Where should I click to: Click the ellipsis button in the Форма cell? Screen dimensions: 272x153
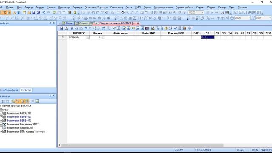[x=103, y=37]
